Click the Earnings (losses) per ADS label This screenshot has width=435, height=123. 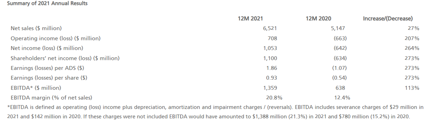click(48, 68)
